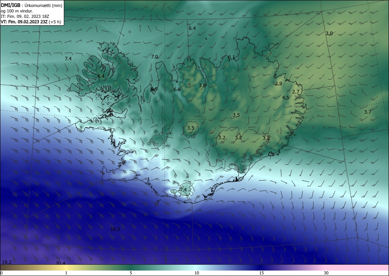Click the 3.0 value label on the map
The height and width of the screenshot is (276, 389).
(x=329, y=33)
